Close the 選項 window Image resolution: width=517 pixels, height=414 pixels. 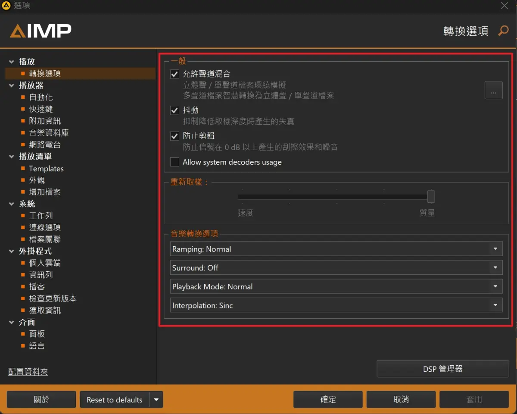point(505,6)
